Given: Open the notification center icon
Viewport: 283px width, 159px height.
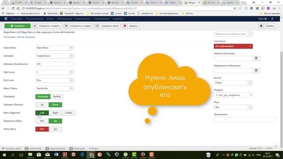Looking at the screenshot, I should point(278,155).
